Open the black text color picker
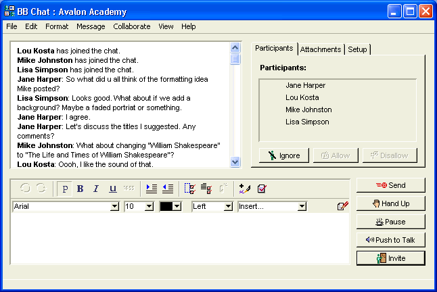Viewport: 437px width, 292px height. pos(177,206)
